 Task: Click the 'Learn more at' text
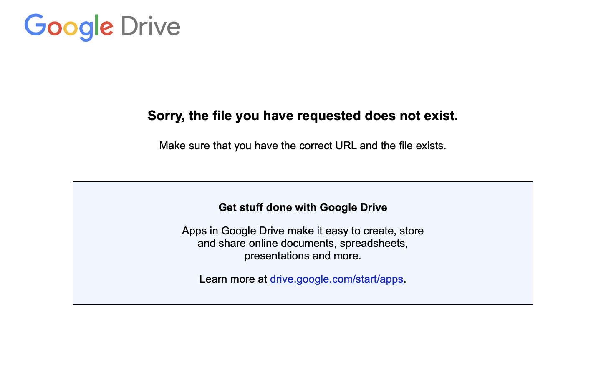point(233,279)
